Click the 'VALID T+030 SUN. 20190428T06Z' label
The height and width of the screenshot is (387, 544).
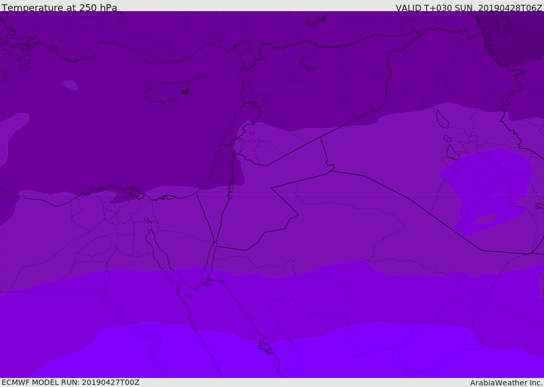(469, 8)
